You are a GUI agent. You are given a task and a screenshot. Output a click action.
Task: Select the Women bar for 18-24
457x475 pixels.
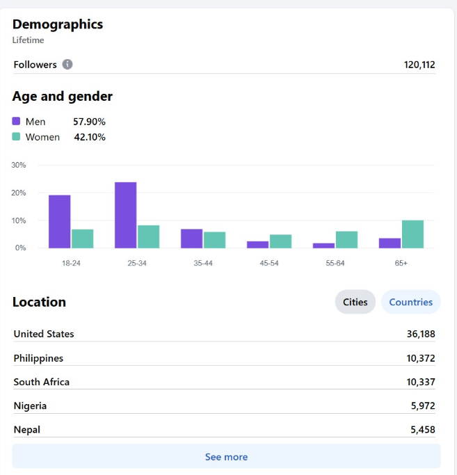tap(82, 239)
